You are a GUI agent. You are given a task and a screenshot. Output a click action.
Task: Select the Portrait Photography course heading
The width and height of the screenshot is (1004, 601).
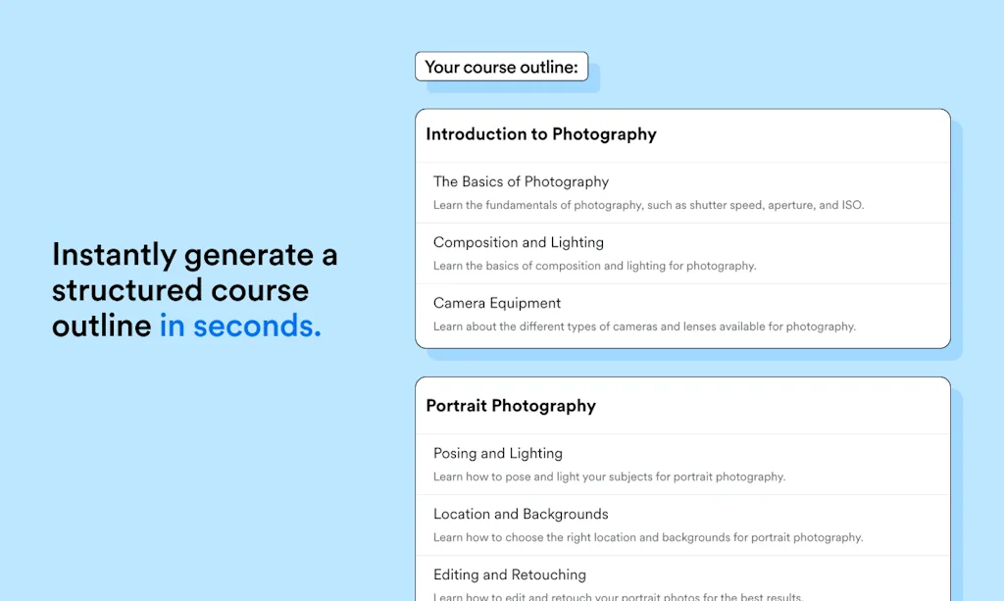click(x=511, y=406)
